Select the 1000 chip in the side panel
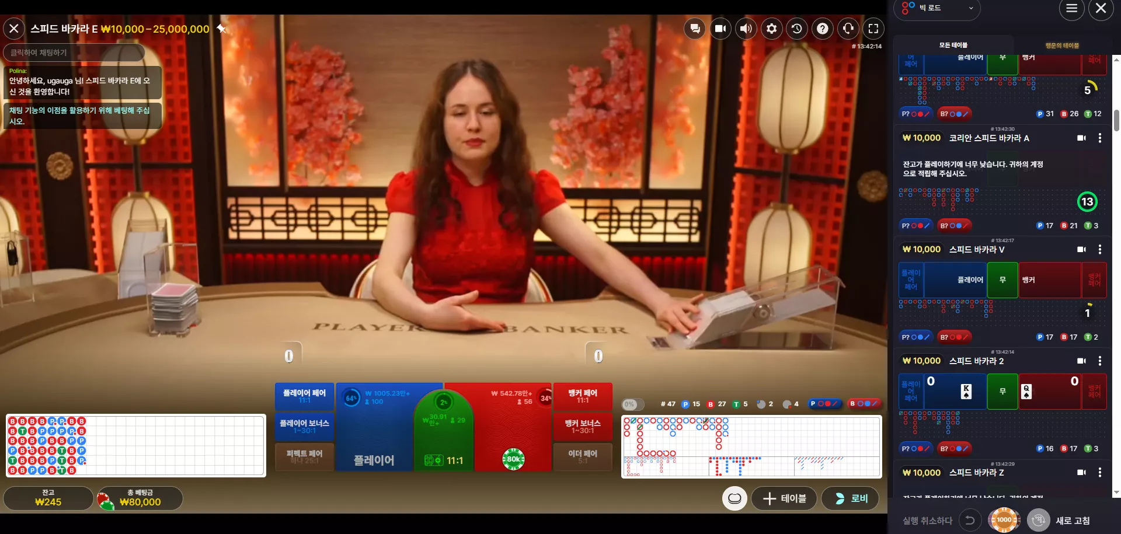The height and width of the screenshot is (534, 1121). pos(1004,519)
